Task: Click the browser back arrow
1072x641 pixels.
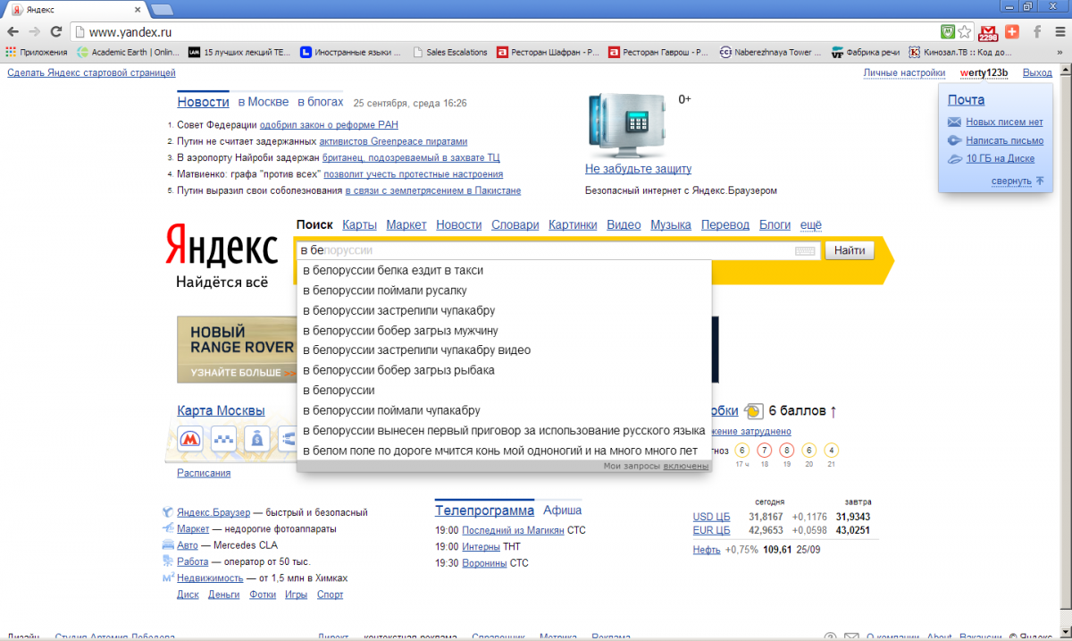Action: (13, 31)
